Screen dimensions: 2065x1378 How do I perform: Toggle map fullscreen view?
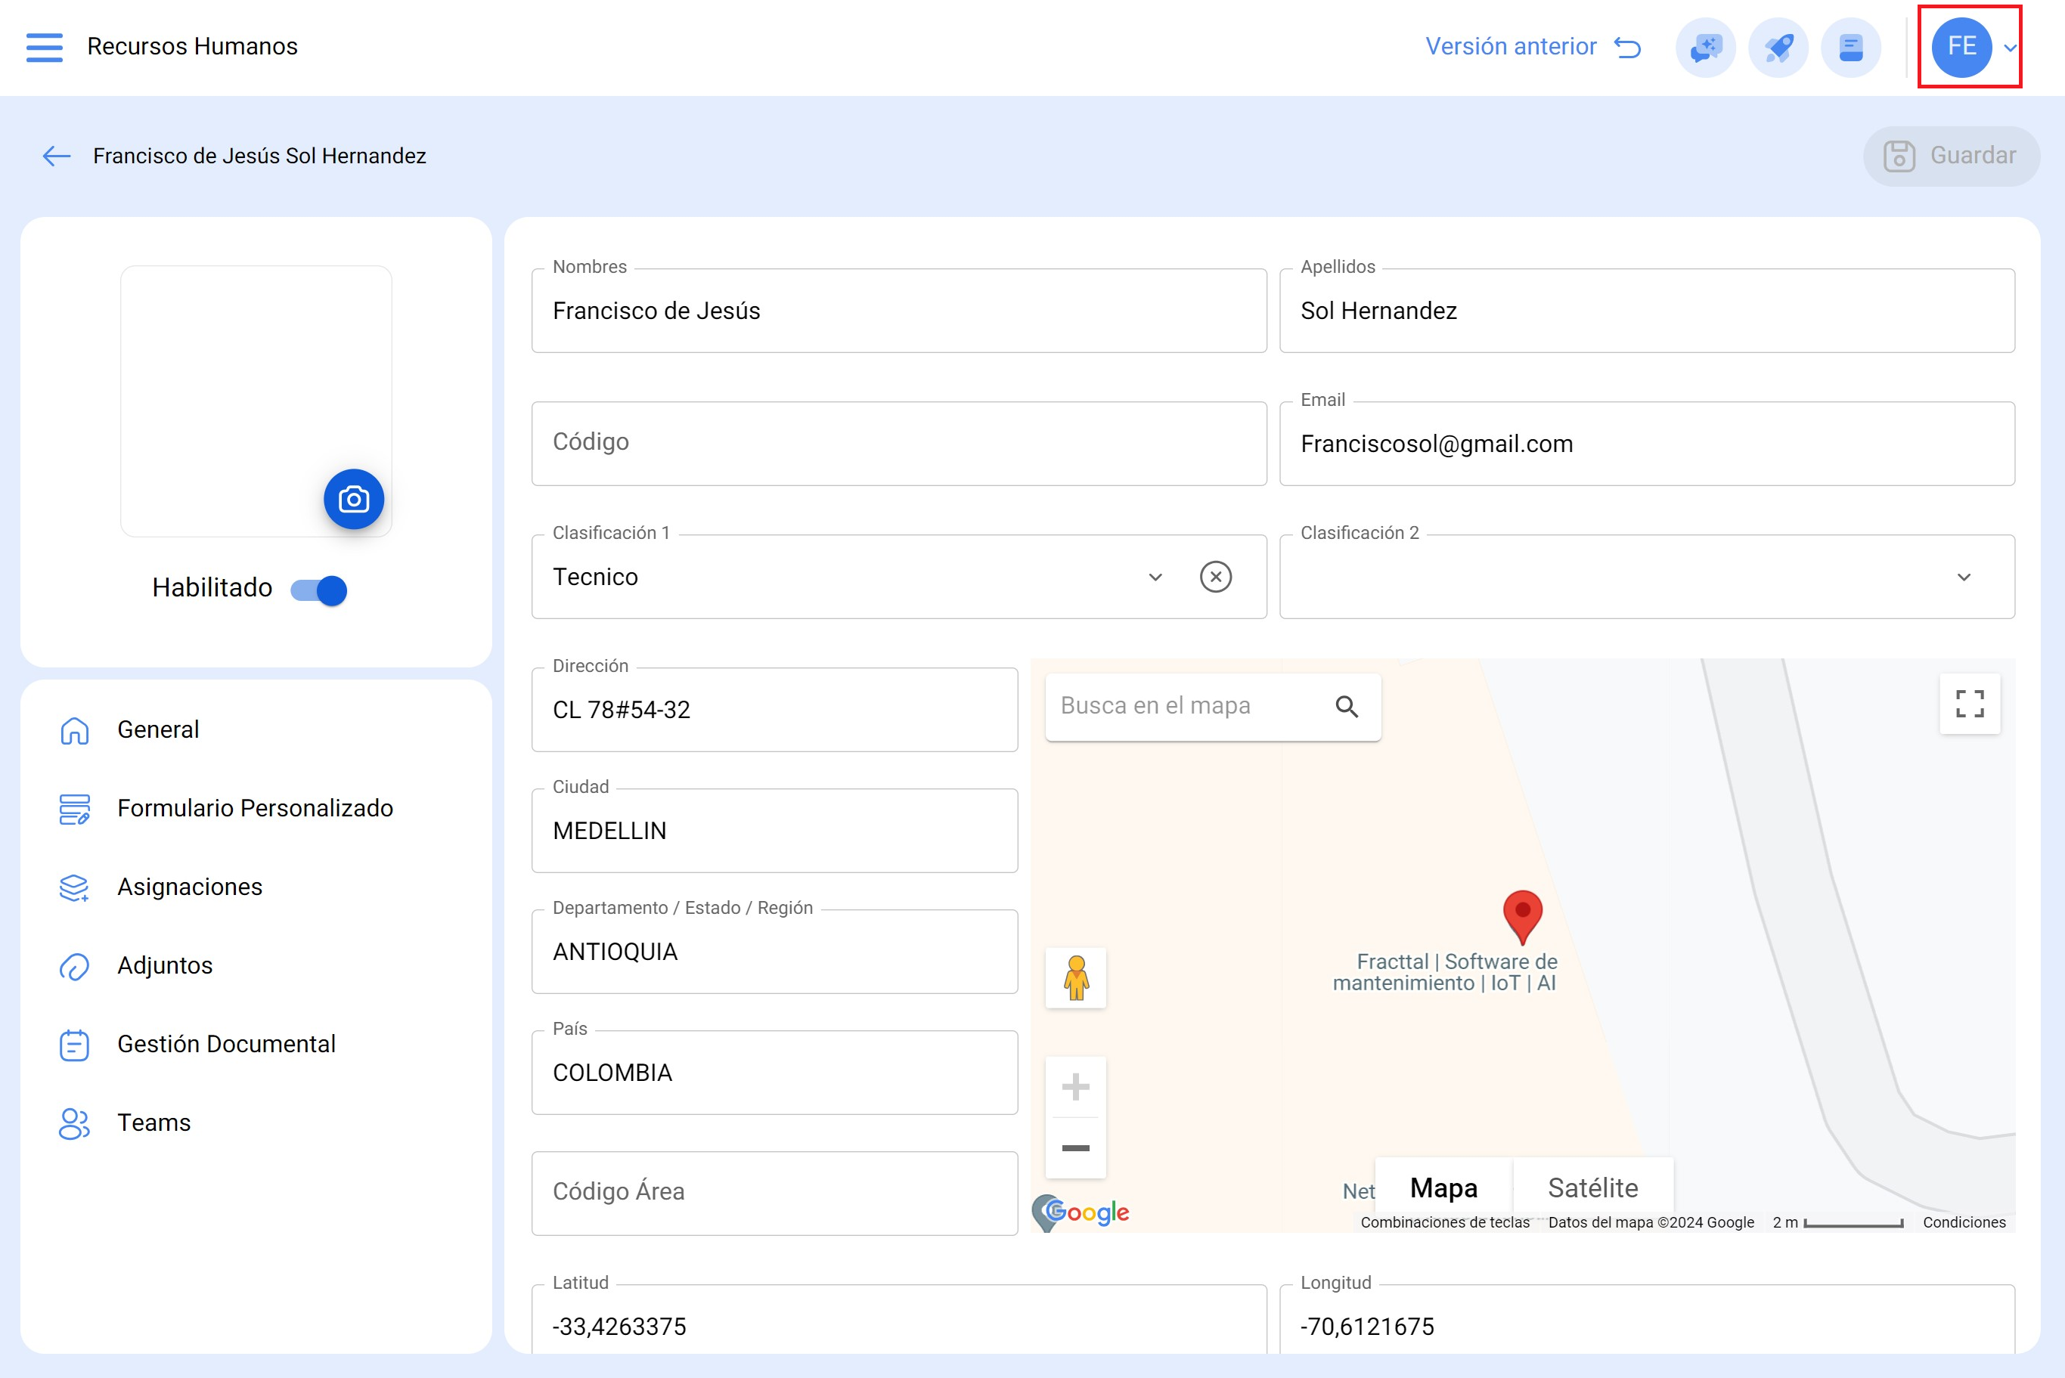click(1969, 704)
